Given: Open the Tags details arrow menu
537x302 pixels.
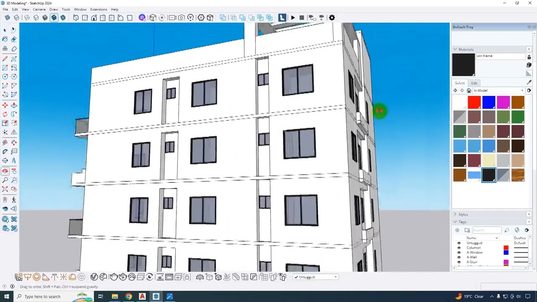Looking at the screenshot, I should (x=527, y=230).
